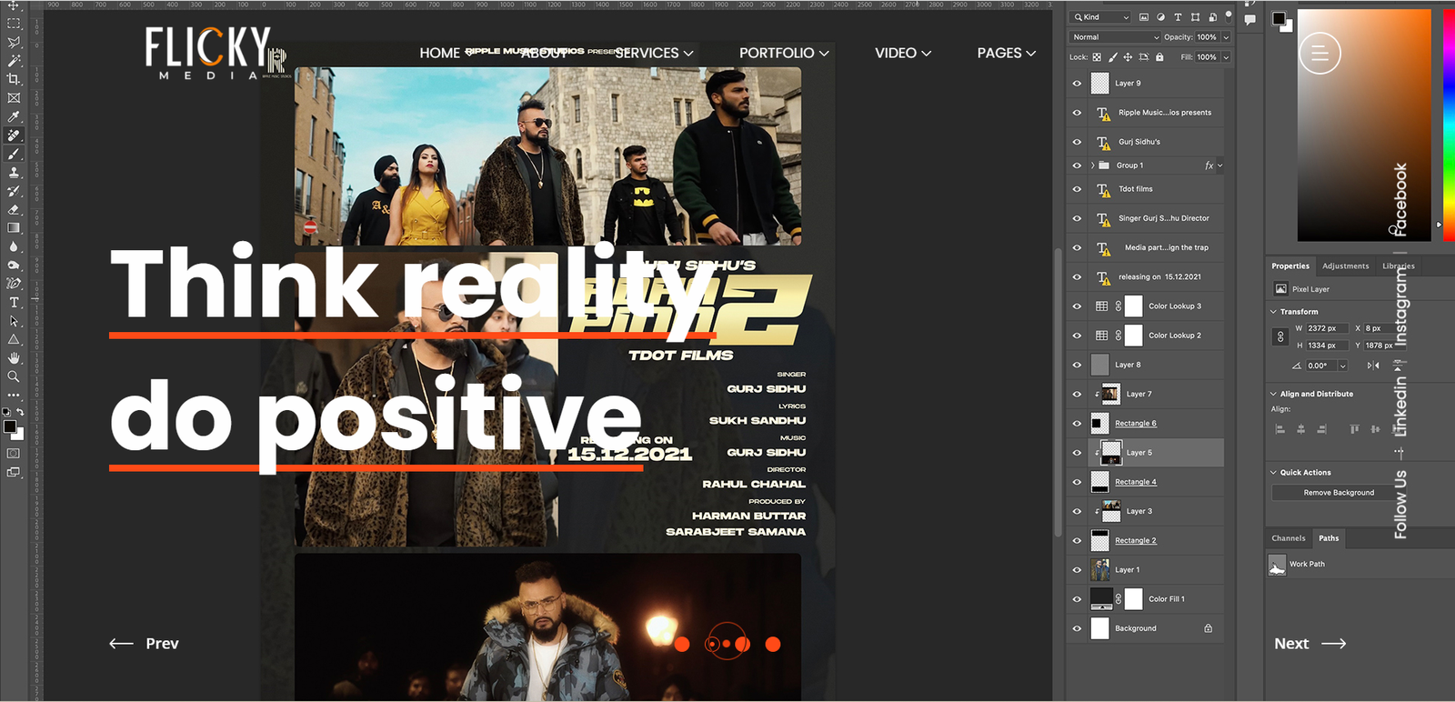Open the Opacity value dropdown arrow
The height and width of the screenshot is (702, 1455).
1226,37
